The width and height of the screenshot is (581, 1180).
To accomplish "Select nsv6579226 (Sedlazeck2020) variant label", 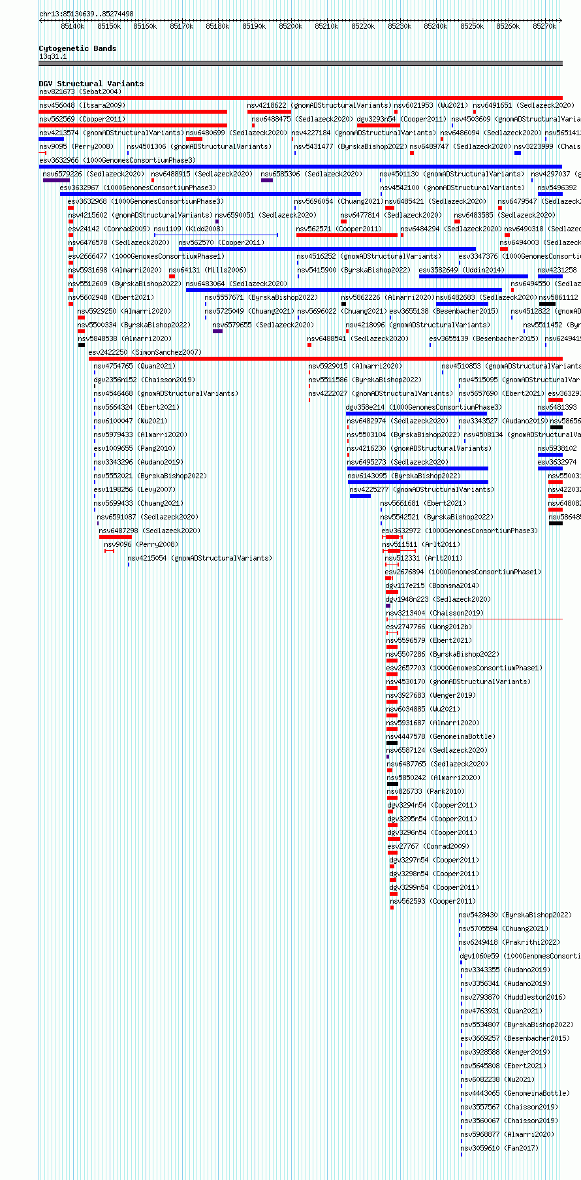I will tap(93, 174).
